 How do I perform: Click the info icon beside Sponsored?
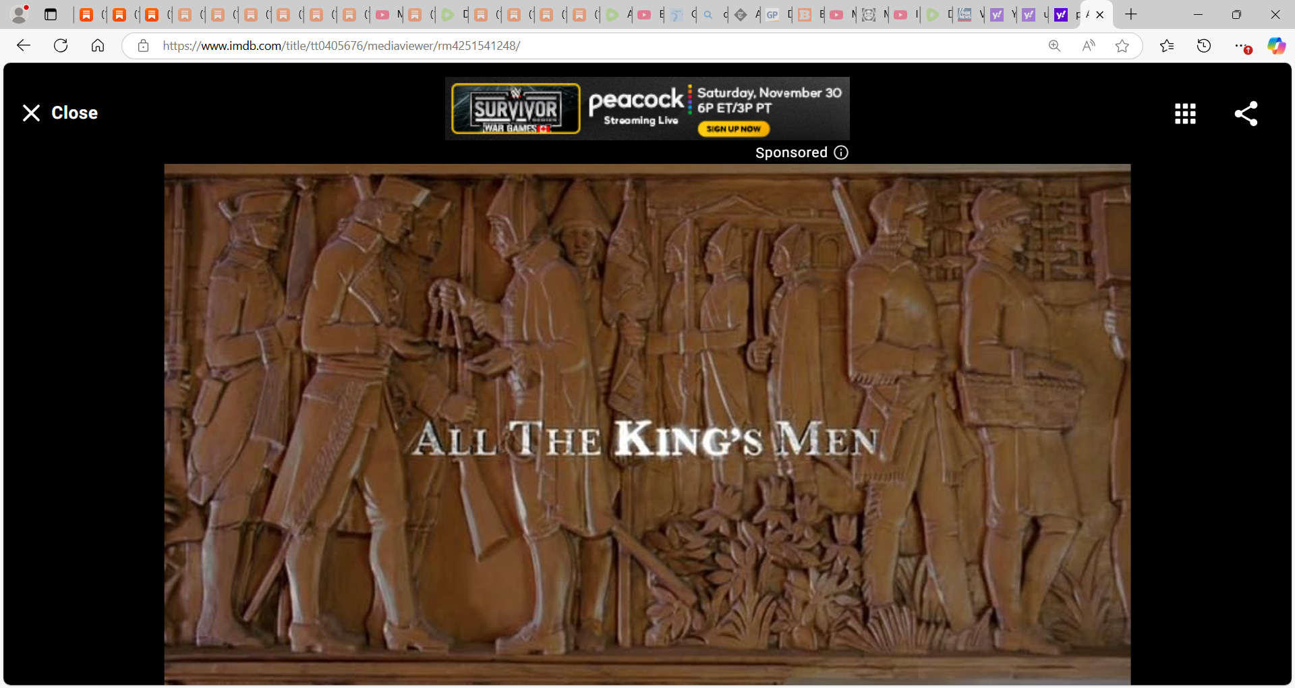tap(841, 152)
